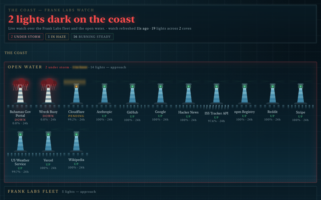Click the Cloudflare pending lighthouse icon
The width and height of the screenshot is (321, 200).
tap(76, 94)
